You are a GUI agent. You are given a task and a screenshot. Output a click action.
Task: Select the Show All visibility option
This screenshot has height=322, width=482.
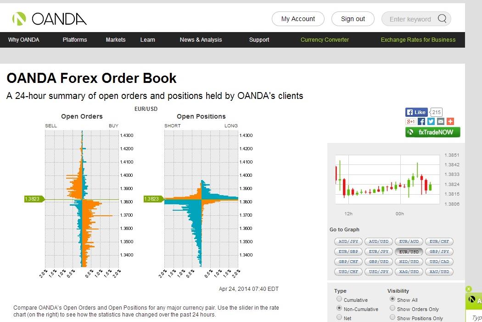392,299
